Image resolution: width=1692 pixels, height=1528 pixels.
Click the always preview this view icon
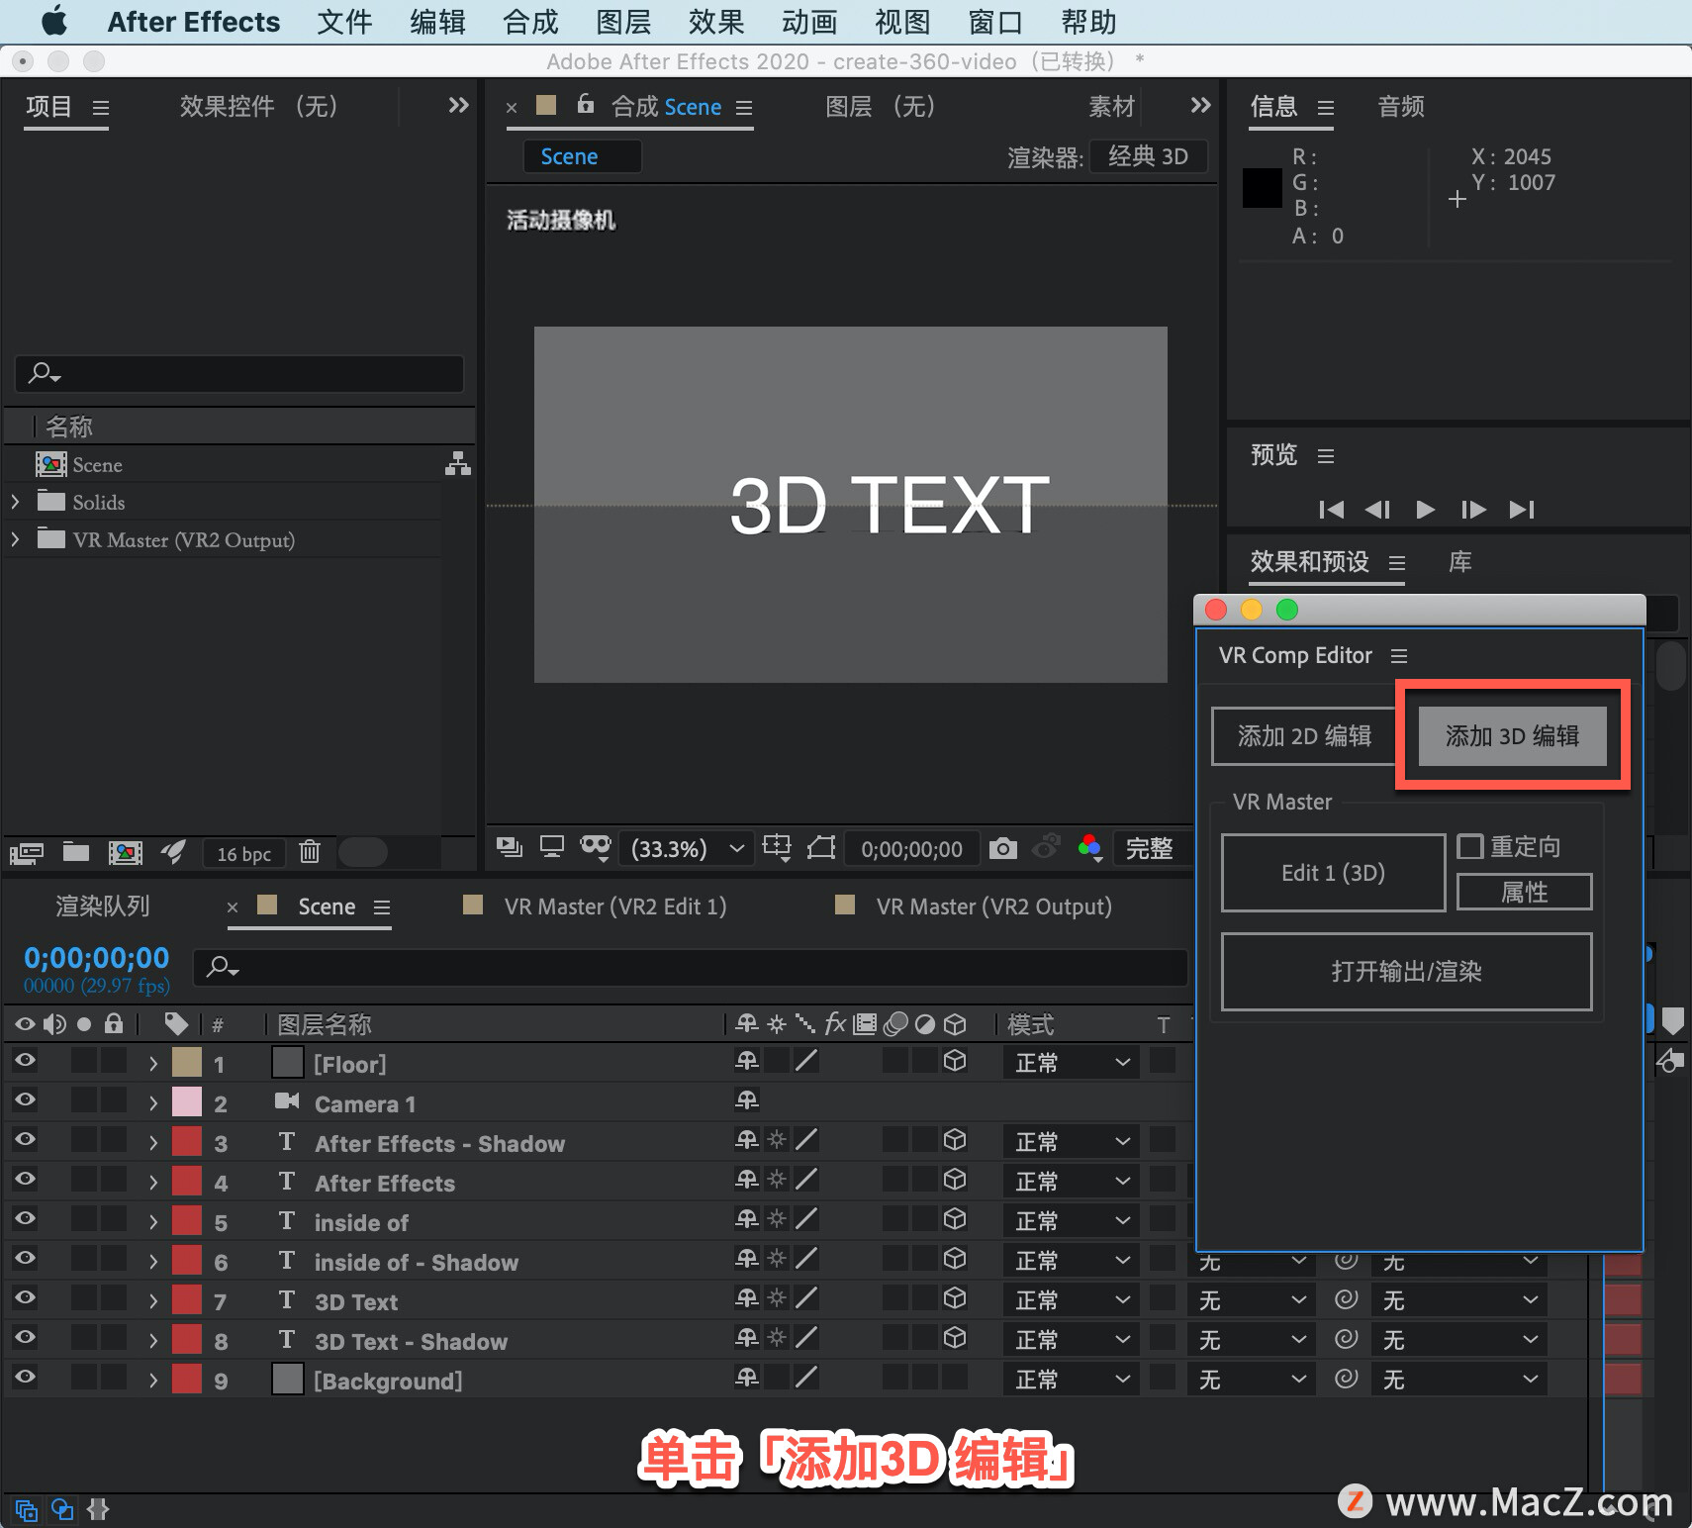510,847
